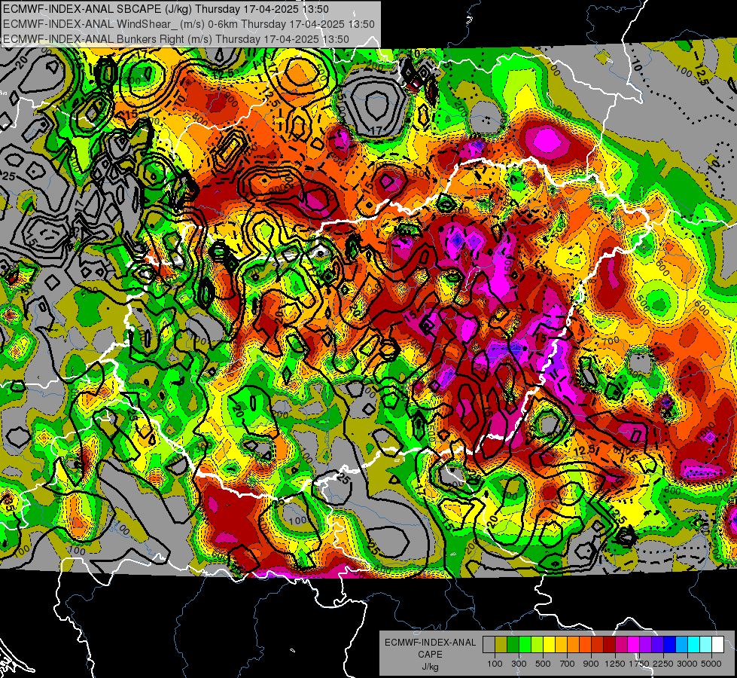
Task: Click the WindShear 0-6km header line
Action: 188,24
